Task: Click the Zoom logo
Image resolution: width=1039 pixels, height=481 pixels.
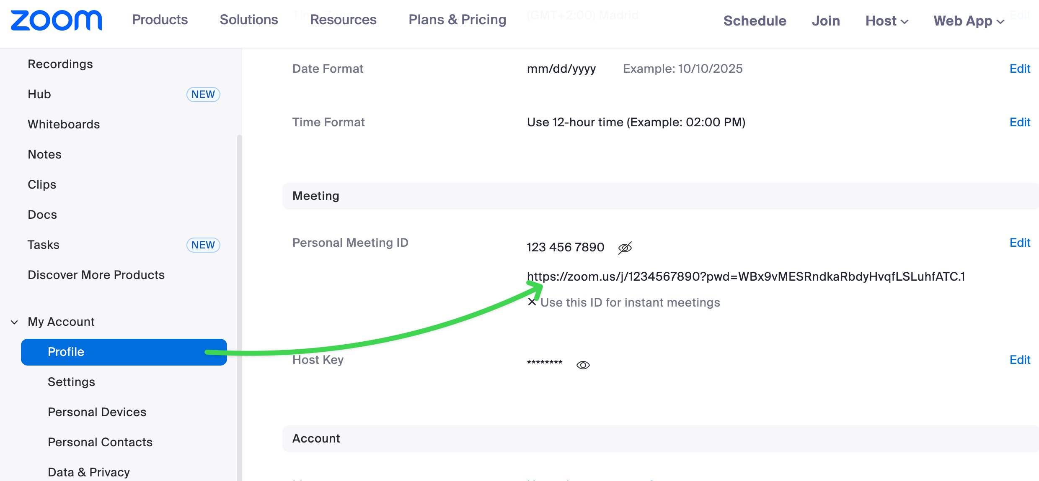Action: [x=56, y=20]
